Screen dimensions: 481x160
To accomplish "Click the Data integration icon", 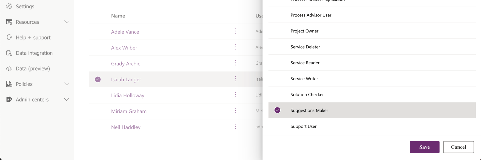I will pos(9,53).
